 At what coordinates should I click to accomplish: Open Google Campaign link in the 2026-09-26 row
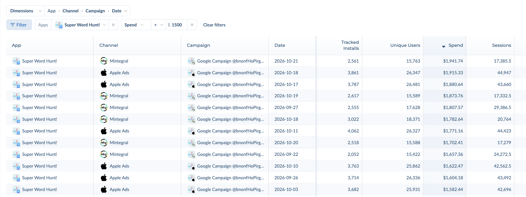pos(230,178)
